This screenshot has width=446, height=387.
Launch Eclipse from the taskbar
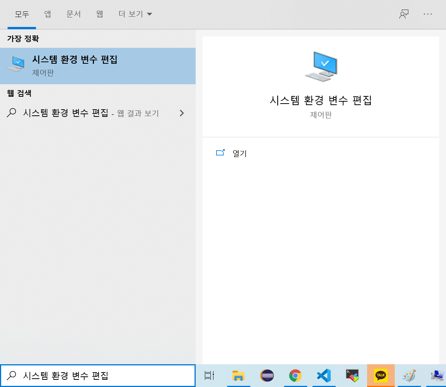coord(267,376)
